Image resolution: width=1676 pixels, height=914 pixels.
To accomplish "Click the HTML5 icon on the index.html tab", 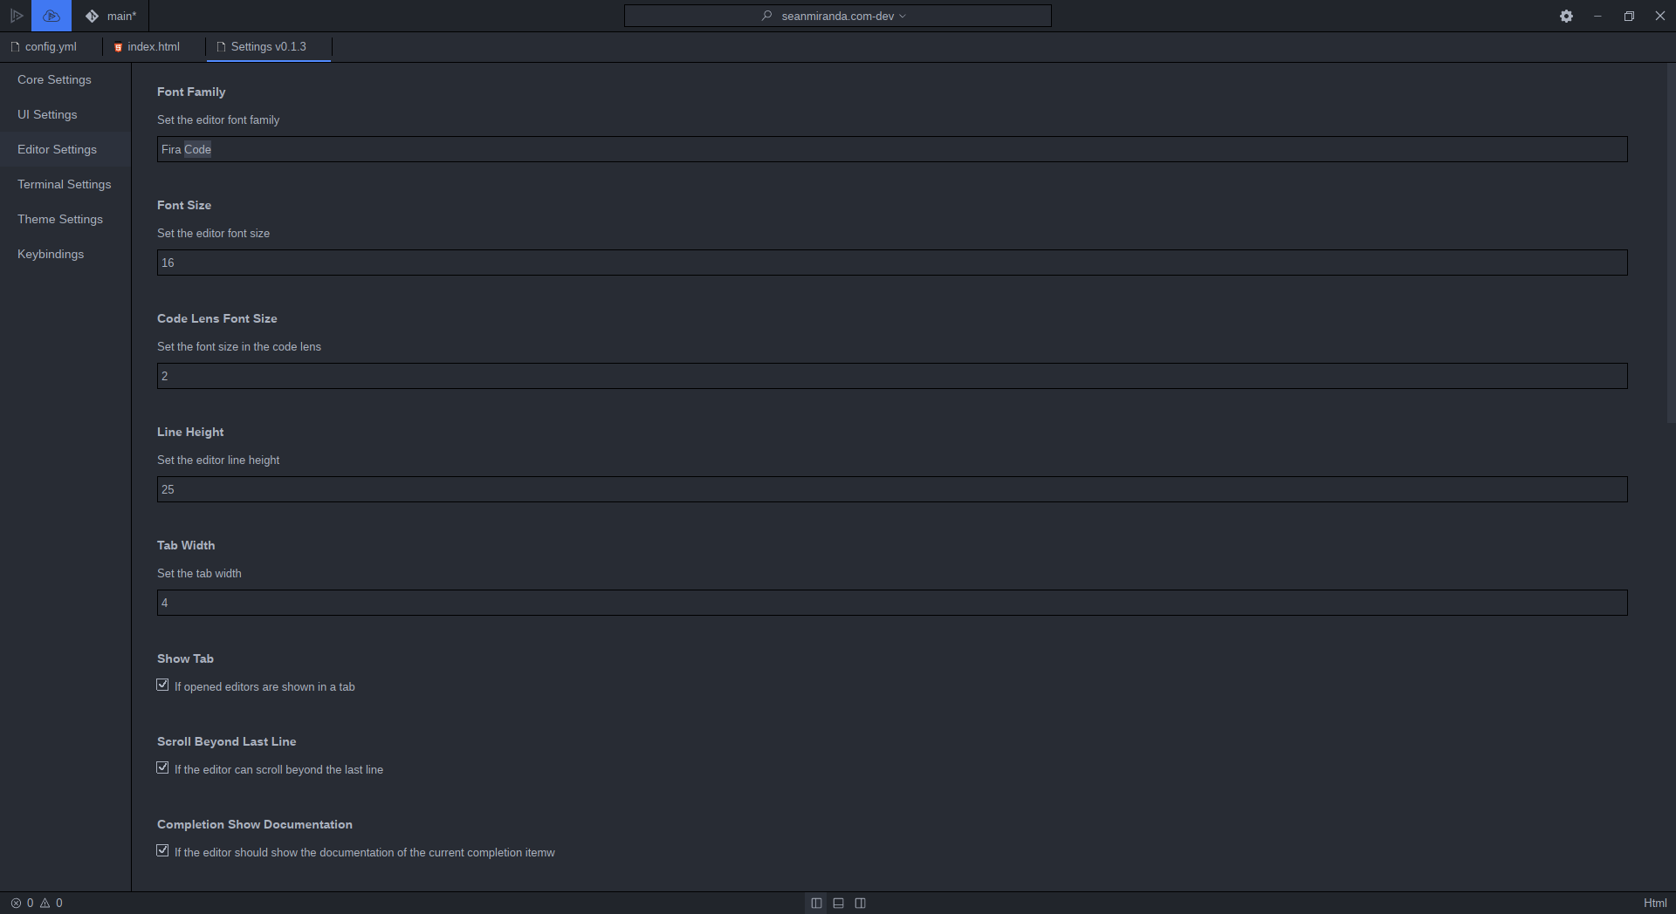I will tap(120, 47).
